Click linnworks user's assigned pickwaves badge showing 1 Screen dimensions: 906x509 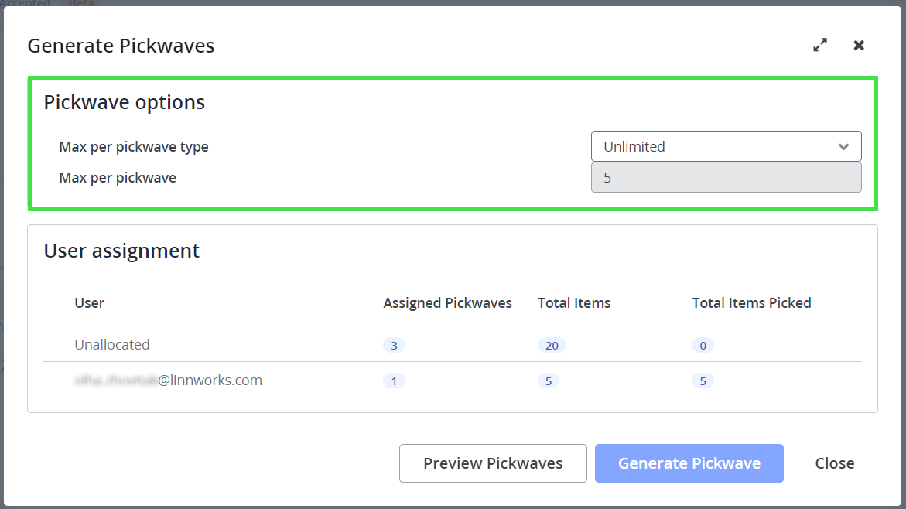[394, 381]
